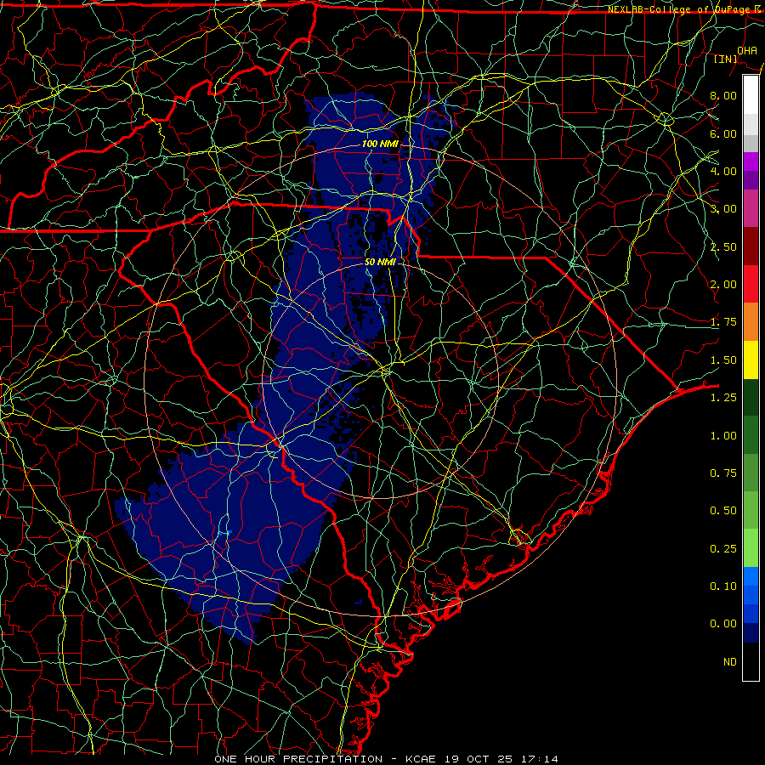The width and height of the screenshot is (765, 765).
Task: Click the [IN] units label
Action: 726,59
